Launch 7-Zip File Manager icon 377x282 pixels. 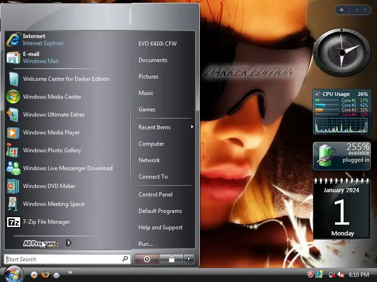point(14,222)
